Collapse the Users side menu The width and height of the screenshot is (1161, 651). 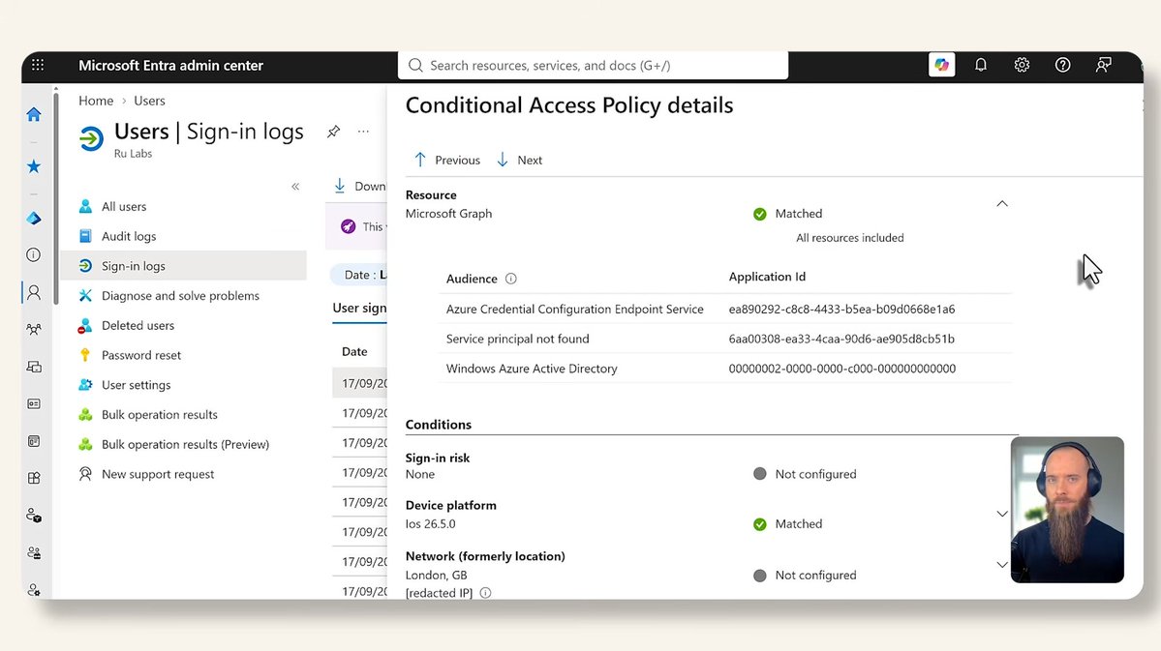(x=295, y=187)
